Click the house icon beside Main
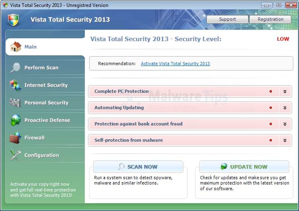The width and height of the screenshot is (299, 211). pyautogui.click(x=15, y=47)
